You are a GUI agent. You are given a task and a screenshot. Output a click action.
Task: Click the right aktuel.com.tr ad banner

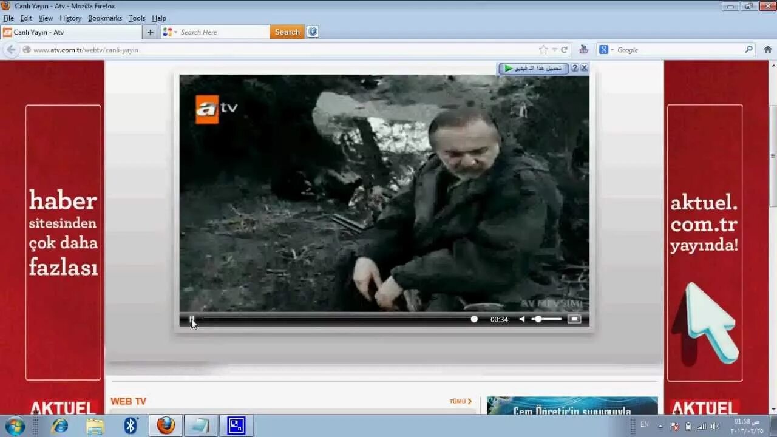click(704, 242)
